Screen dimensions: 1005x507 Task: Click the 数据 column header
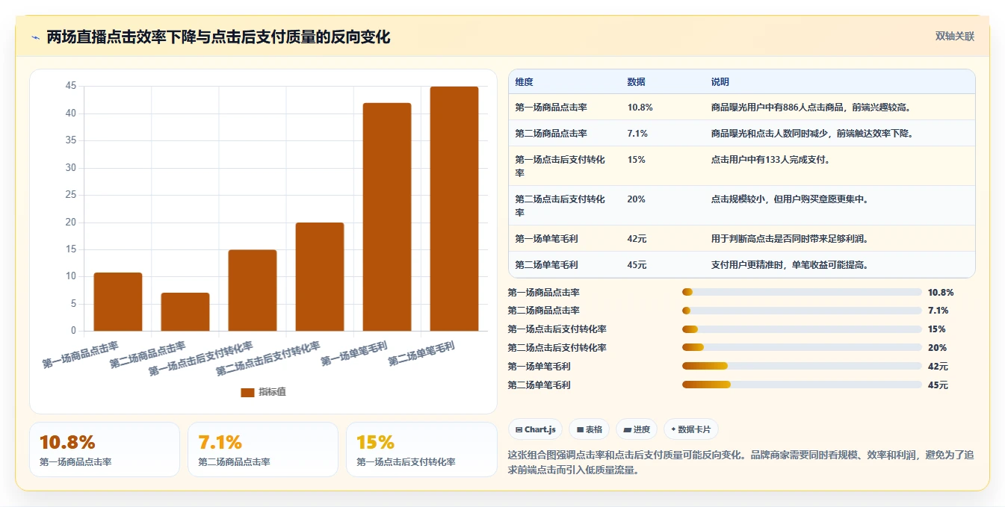click(637, 82)
